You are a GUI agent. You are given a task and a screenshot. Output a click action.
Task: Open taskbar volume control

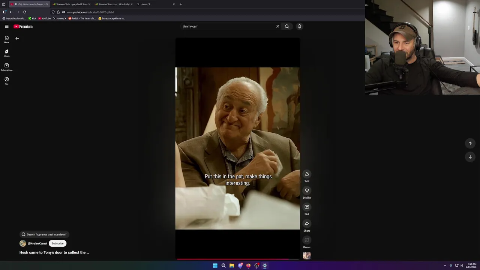tap(461, 265)
